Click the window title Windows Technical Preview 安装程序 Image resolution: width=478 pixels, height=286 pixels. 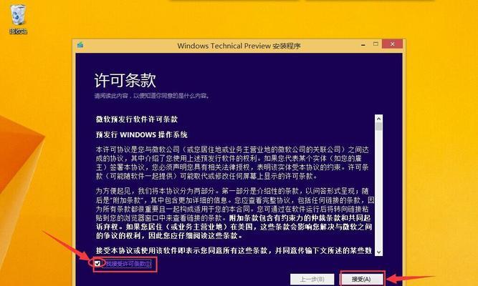(239, 46)
